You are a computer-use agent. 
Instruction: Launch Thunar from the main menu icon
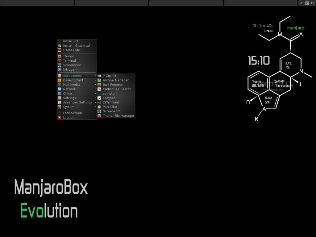tap(60, 56)
